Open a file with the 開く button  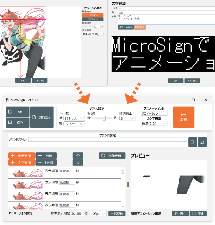coord(17,112)
